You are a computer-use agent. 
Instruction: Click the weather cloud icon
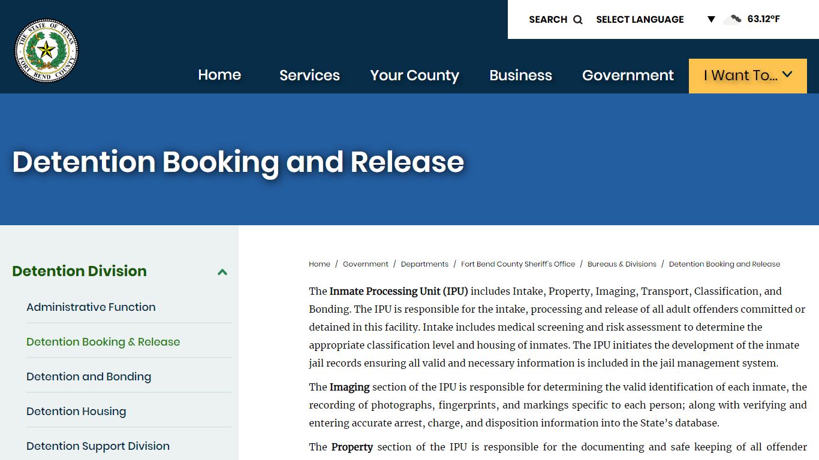click(x=731, y=19)
